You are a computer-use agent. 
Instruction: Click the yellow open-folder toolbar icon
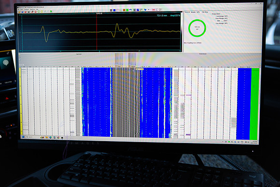19,12
